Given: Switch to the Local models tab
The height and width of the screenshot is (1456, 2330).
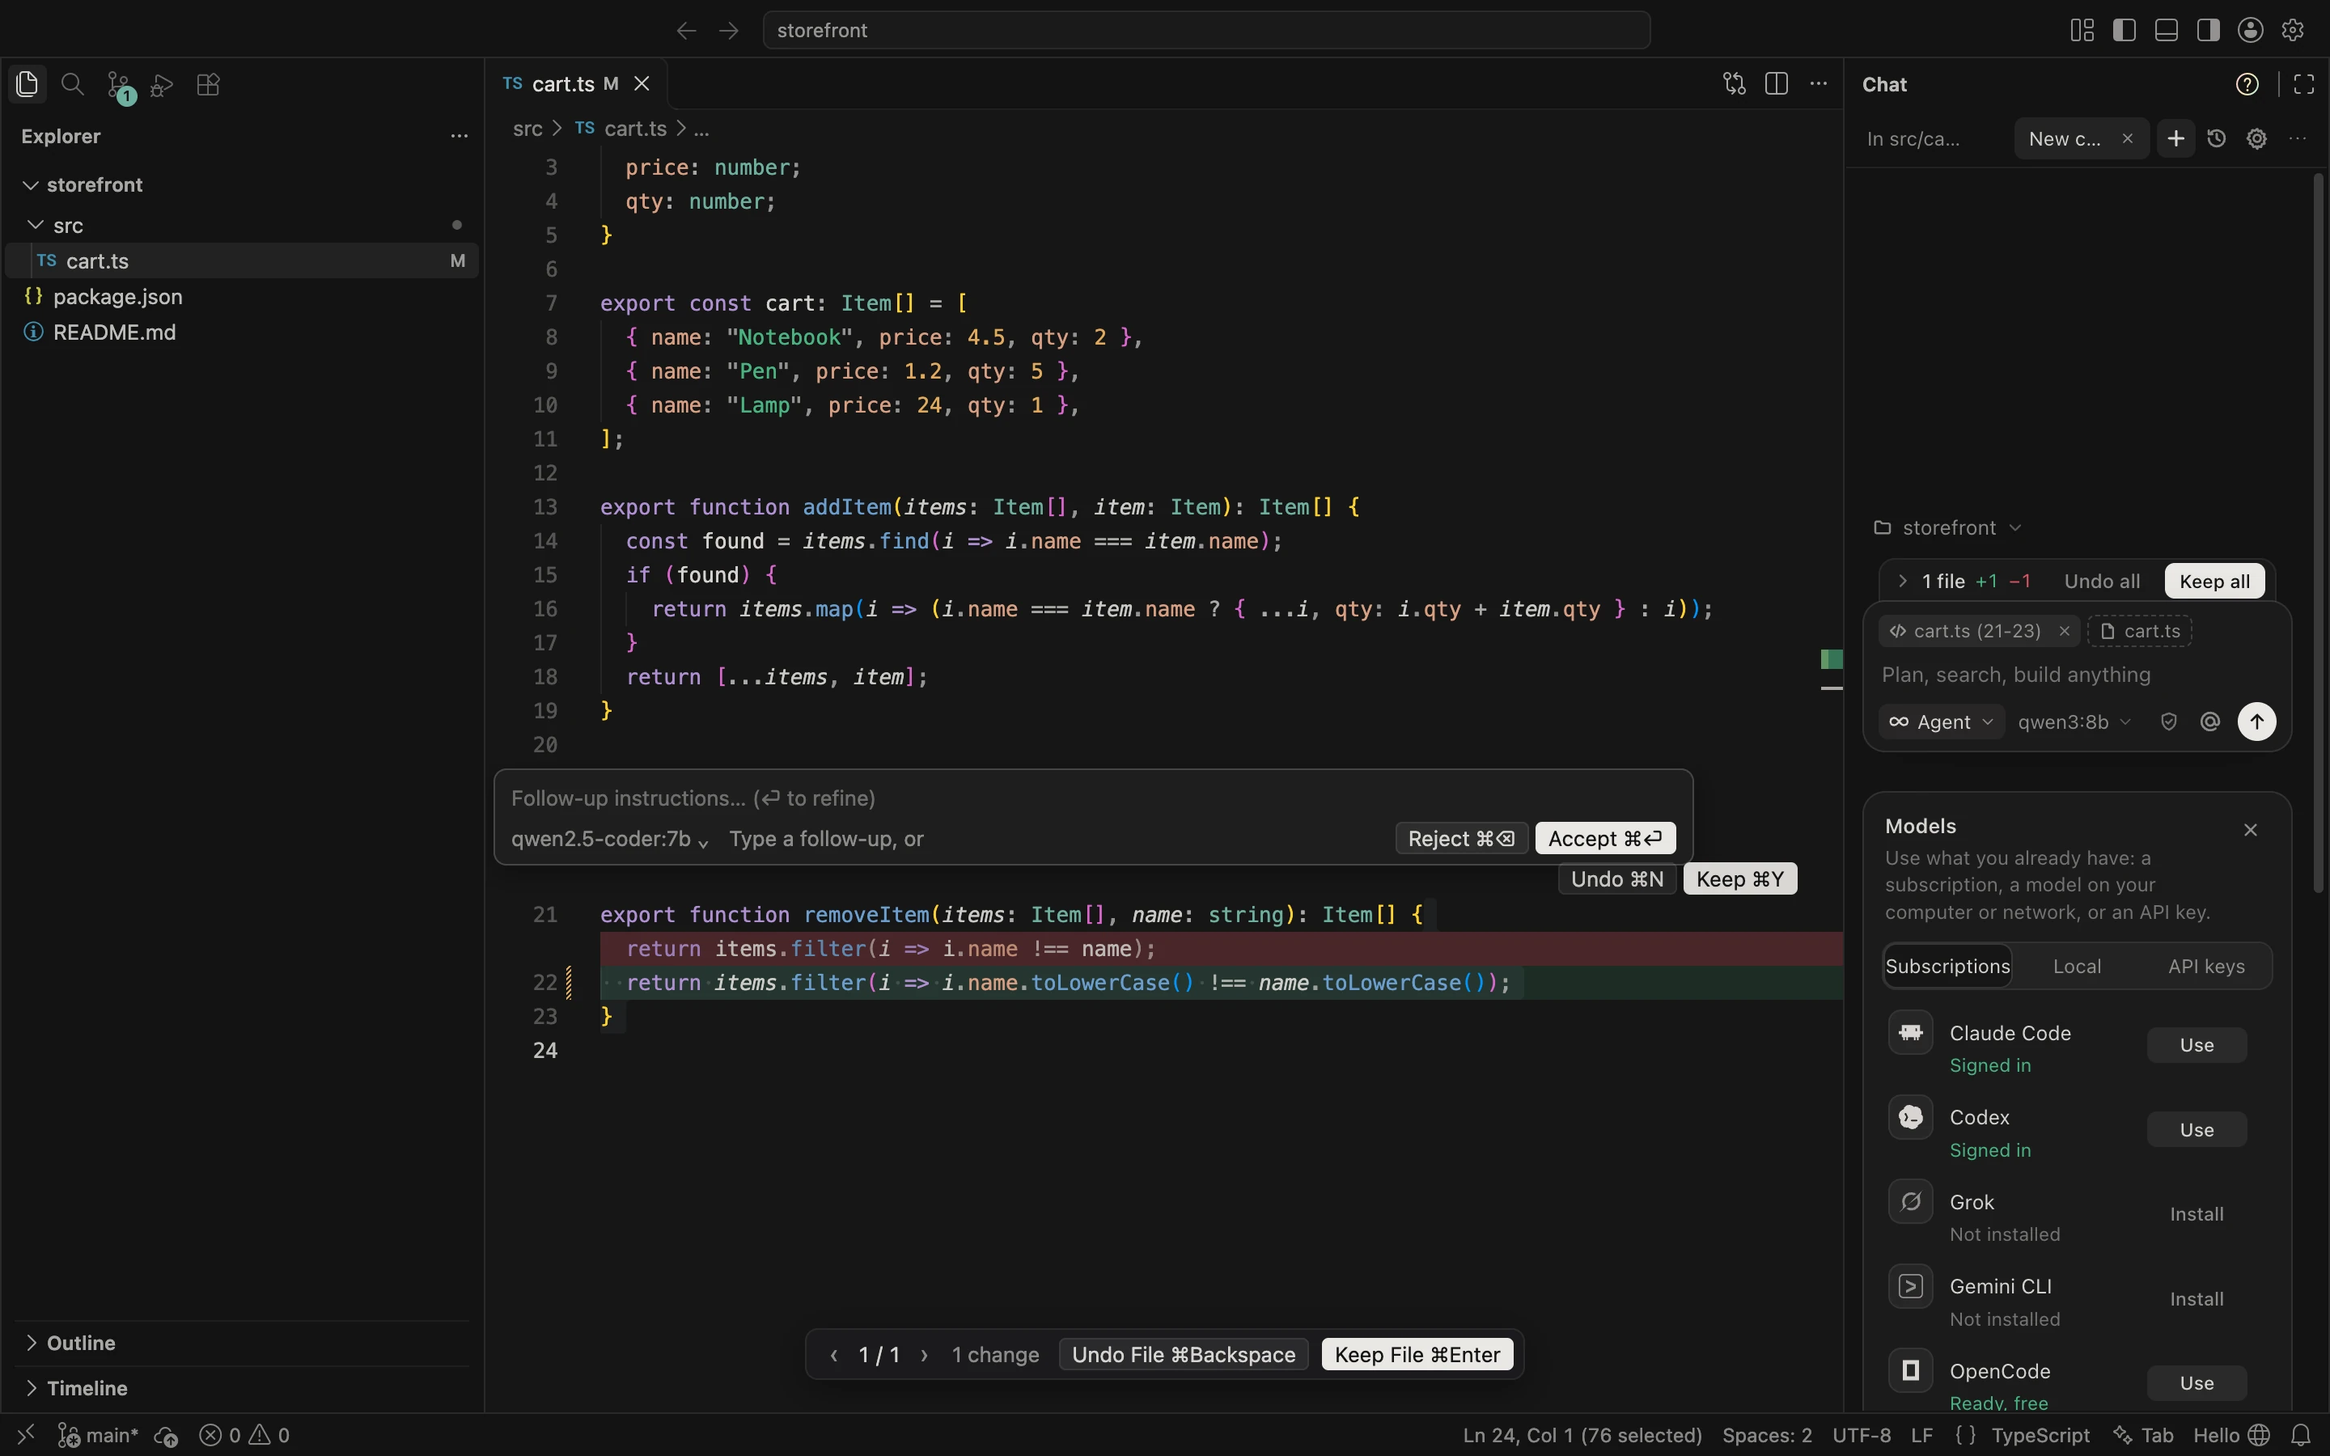Looking at the screenshot, I should (x=2076, y=966).
